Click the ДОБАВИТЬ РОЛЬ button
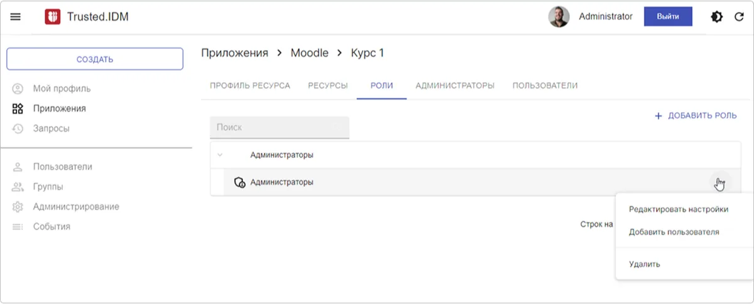The image size is (754, 304). 696,116
